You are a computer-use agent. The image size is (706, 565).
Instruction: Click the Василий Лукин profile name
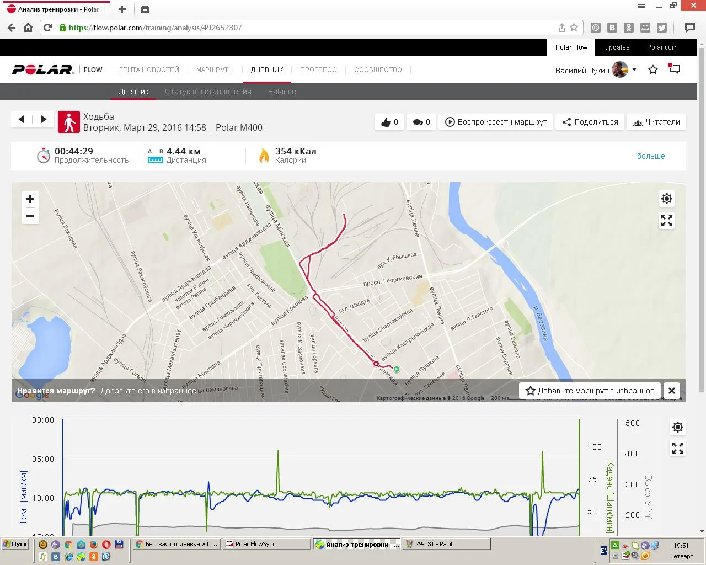click(582, 70)
